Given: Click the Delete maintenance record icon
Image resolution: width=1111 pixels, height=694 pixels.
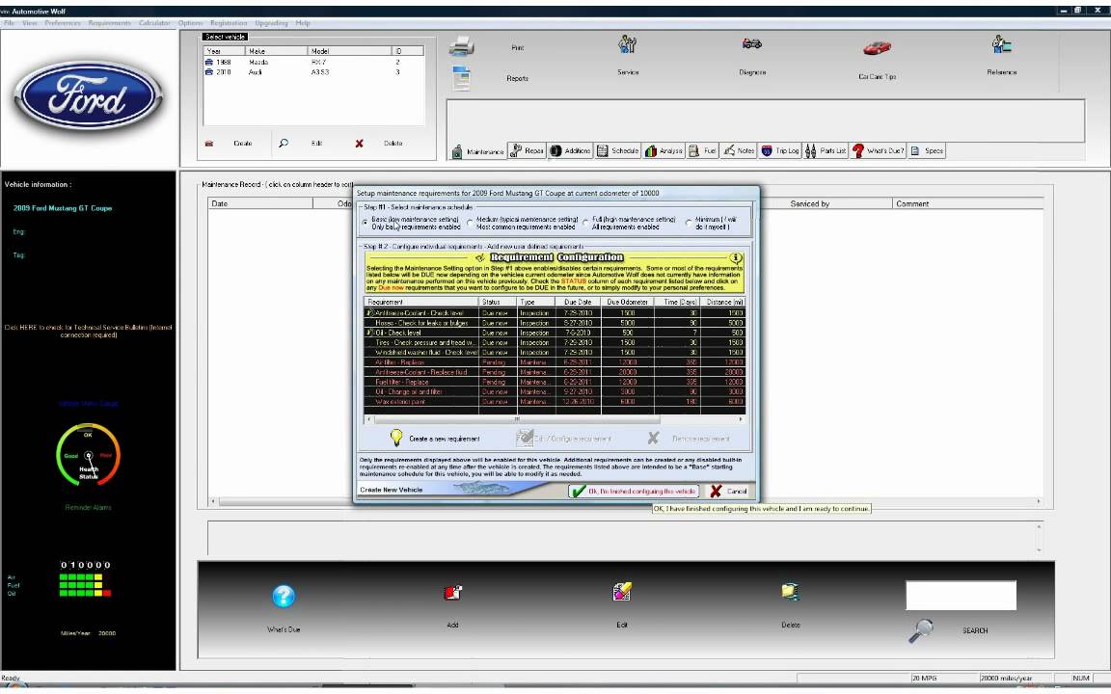Looking at the screenshot, I should pos(791,592).
